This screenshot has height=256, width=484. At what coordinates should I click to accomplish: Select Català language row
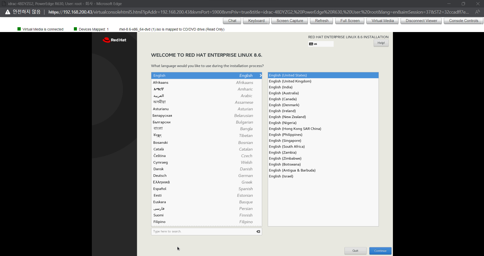point(206,149)
